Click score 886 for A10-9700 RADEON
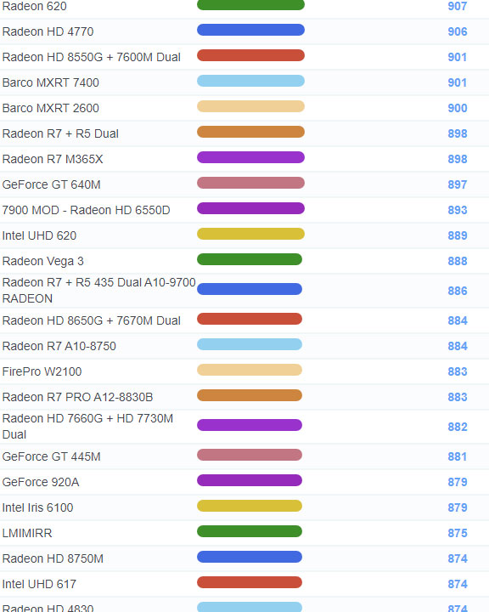Image resolution: width=489 pixels, height=612 pixels. pos(458,292)
